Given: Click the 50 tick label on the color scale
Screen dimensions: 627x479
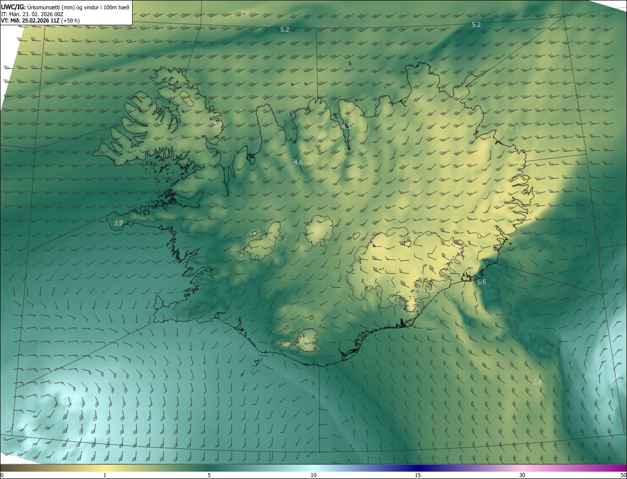Looking at the screenshot, I should click(x=623, y=476).
